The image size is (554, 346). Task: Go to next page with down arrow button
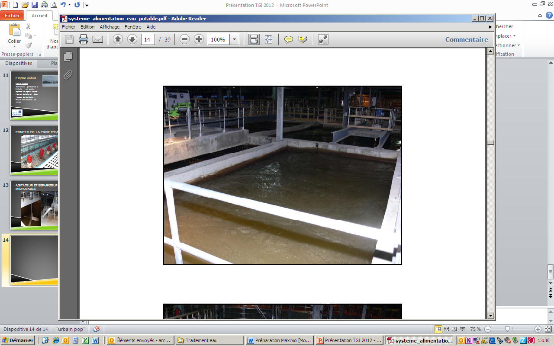[x=132, y=39]
